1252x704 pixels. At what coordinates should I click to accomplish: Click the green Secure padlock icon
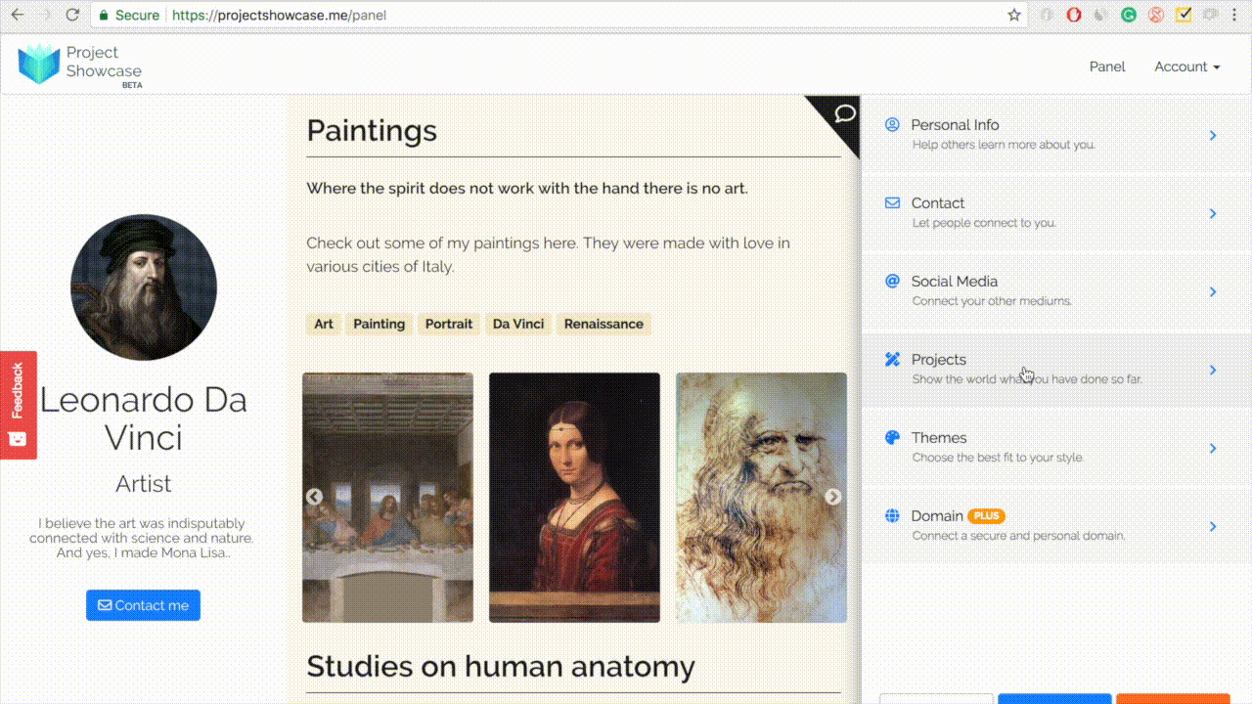[104, 16]
